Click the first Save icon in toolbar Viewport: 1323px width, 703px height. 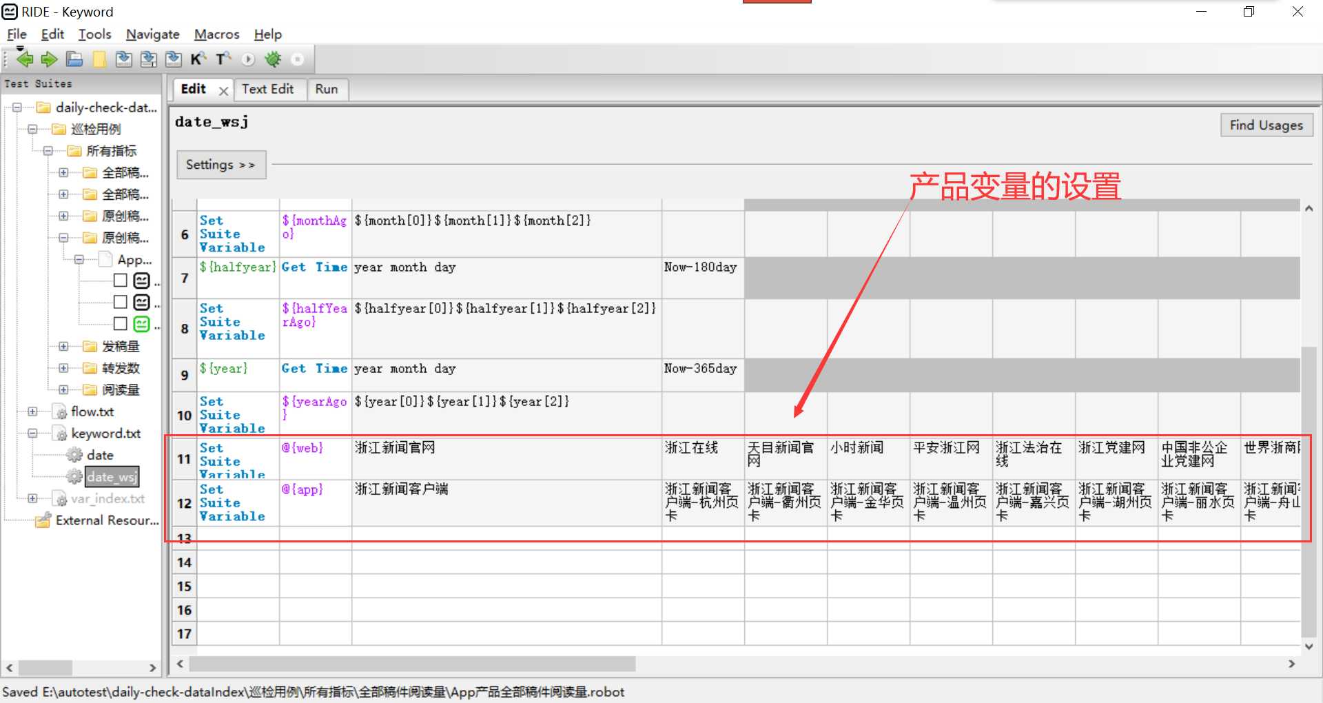coord(124,60)
